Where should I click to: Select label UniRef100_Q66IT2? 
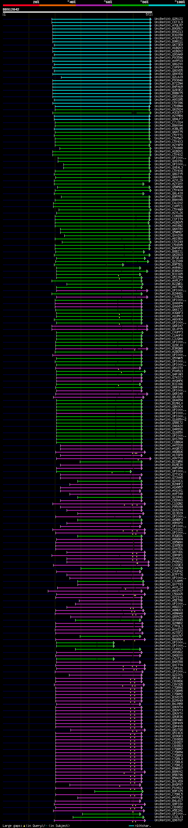pos(169,310)
